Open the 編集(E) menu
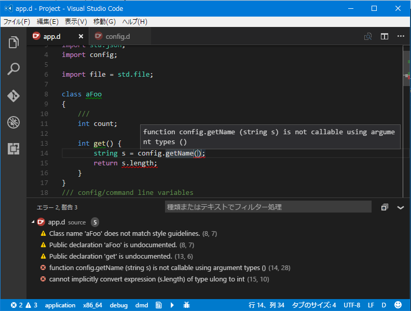 pyautogui.click(x=47, y=21)
